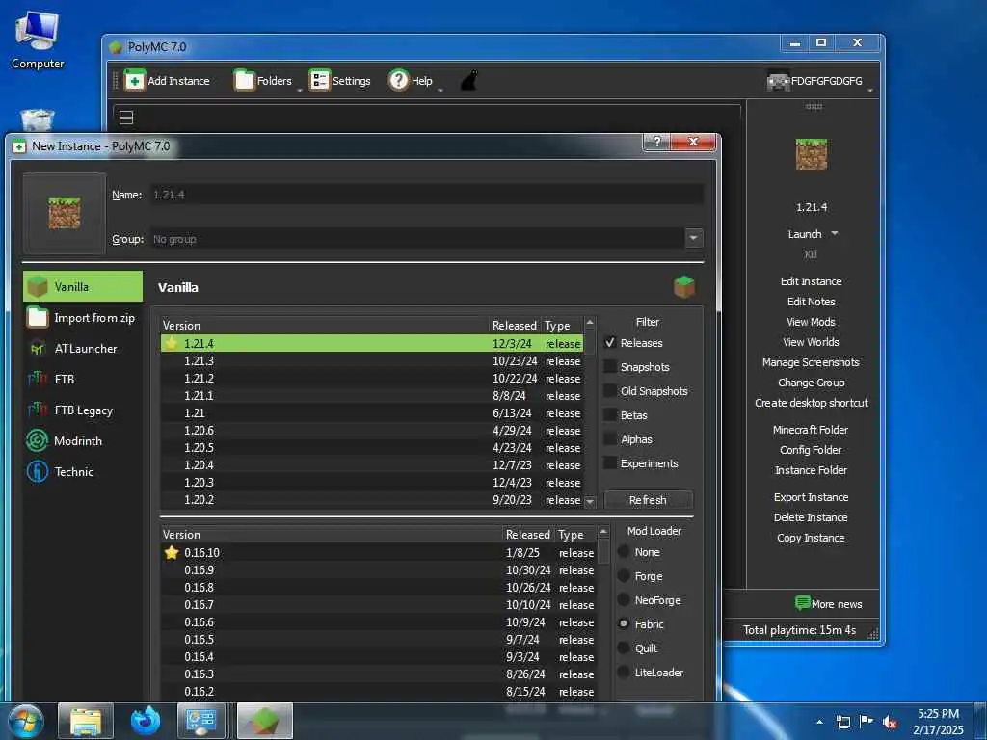Switch to PolyMC taskbar icon
987x740 pixels.
[x=265, y=721]
